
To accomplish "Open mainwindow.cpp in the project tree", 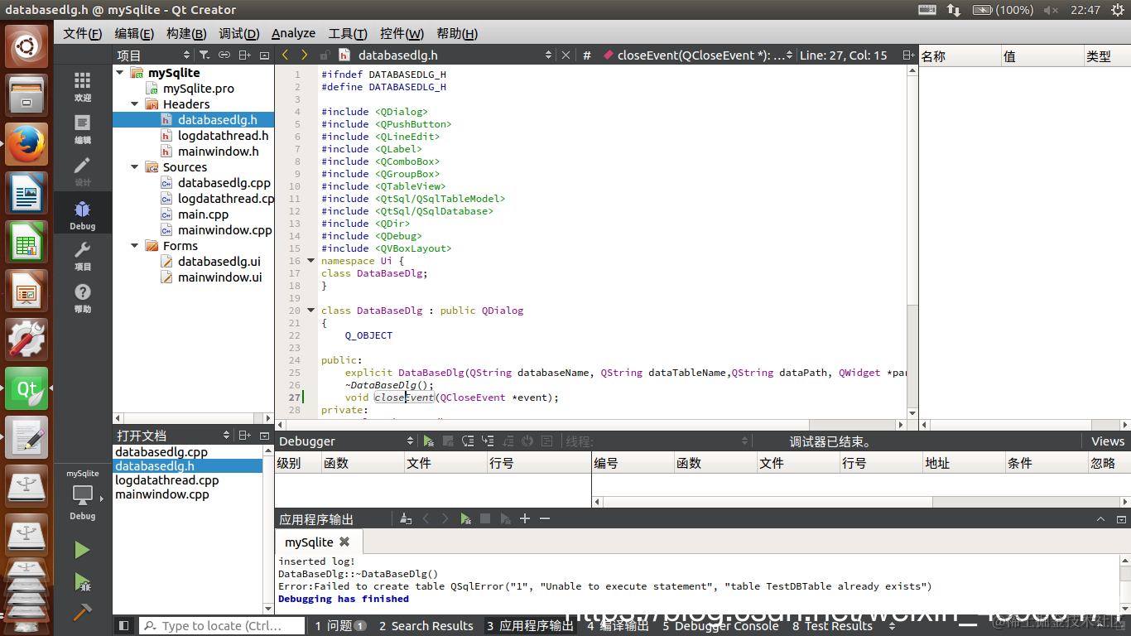I will point(224,230).
